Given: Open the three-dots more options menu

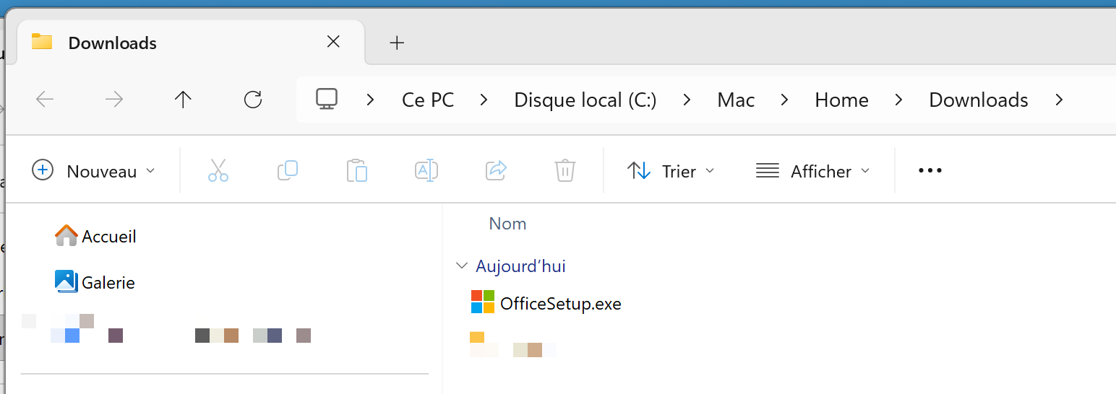Looking at the screenshot, I should (930, 171).
